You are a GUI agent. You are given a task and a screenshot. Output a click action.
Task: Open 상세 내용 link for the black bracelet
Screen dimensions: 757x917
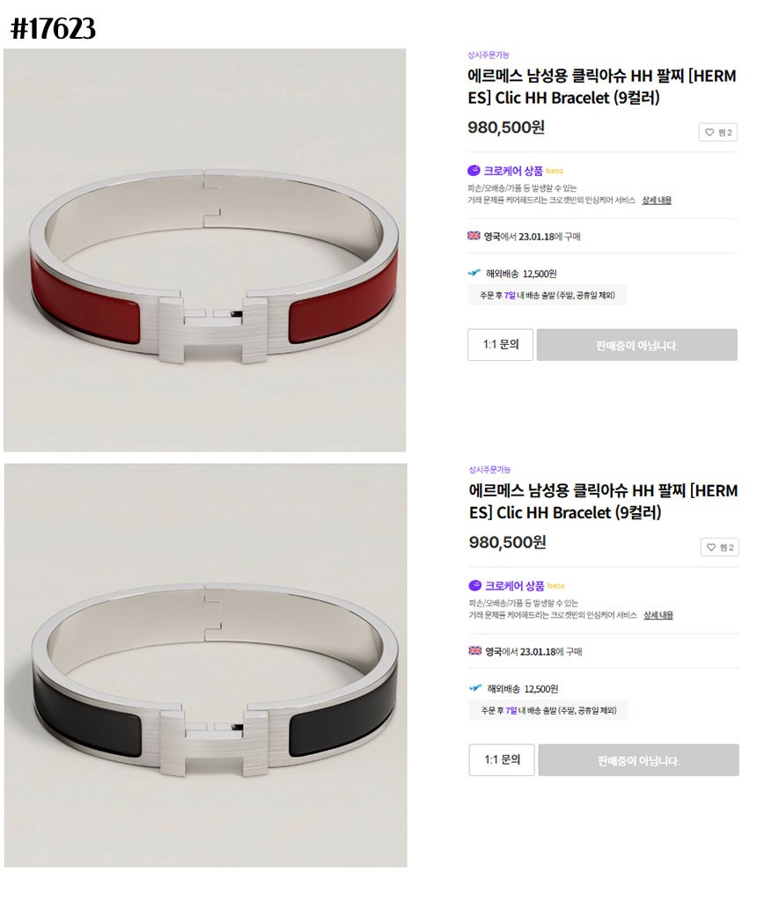658,615
